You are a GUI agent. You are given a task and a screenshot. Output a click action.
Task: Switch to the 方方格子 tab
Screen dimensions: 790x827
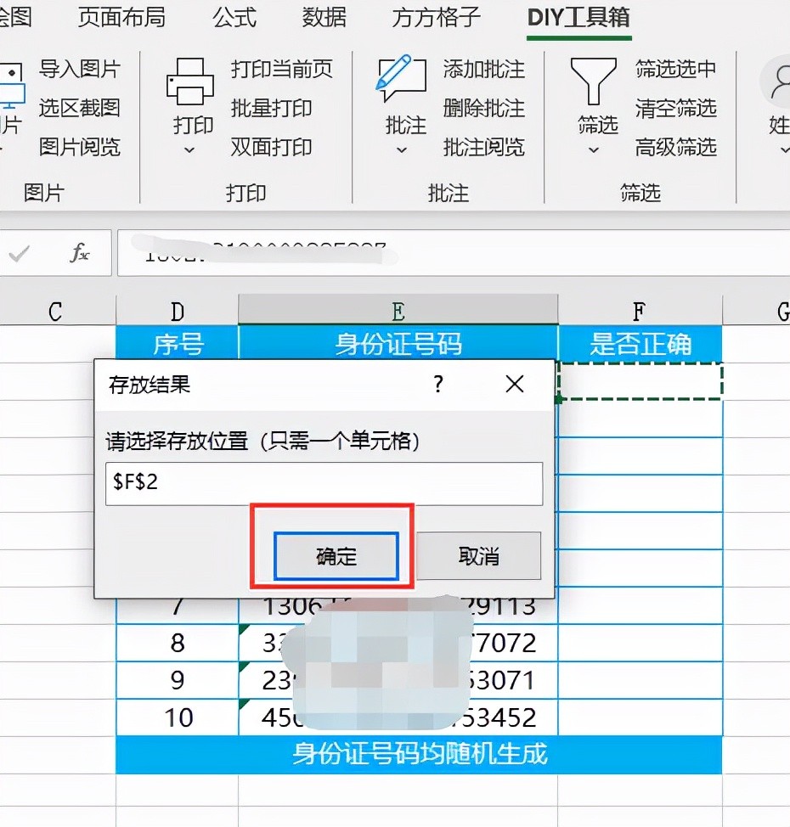(x=437, y=17)
